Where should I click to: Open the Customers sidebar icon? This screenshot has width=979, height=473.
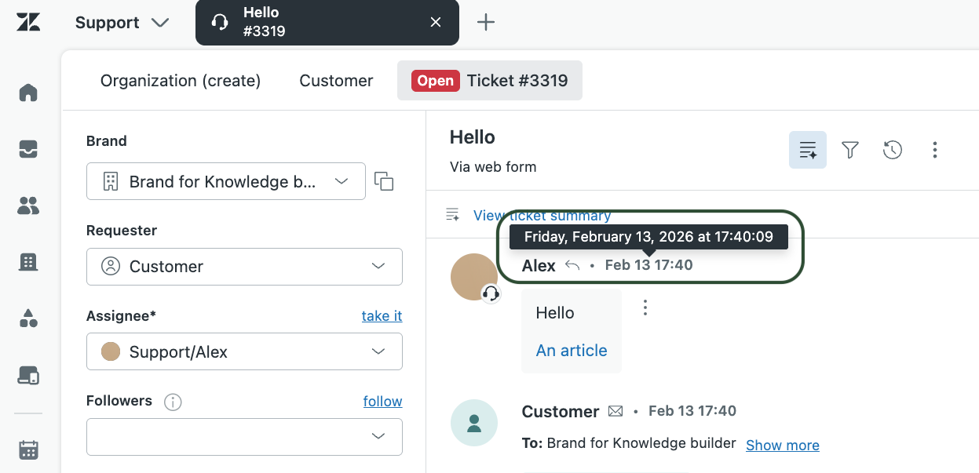[x=27, y=206]
